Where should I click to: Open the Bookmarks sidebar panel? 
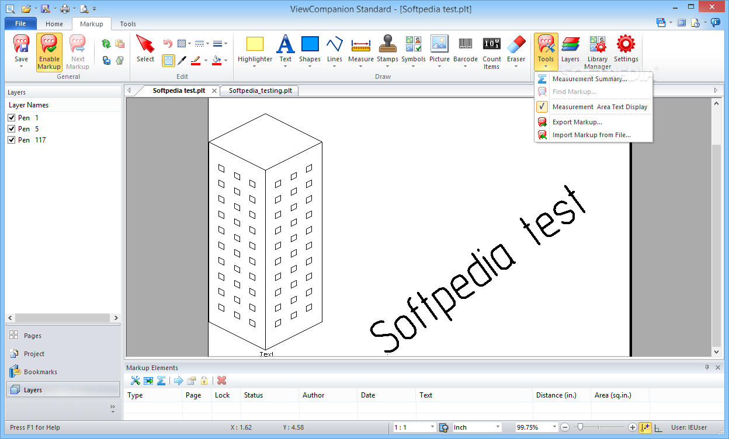pyautogui.click(x=63, y=372)
